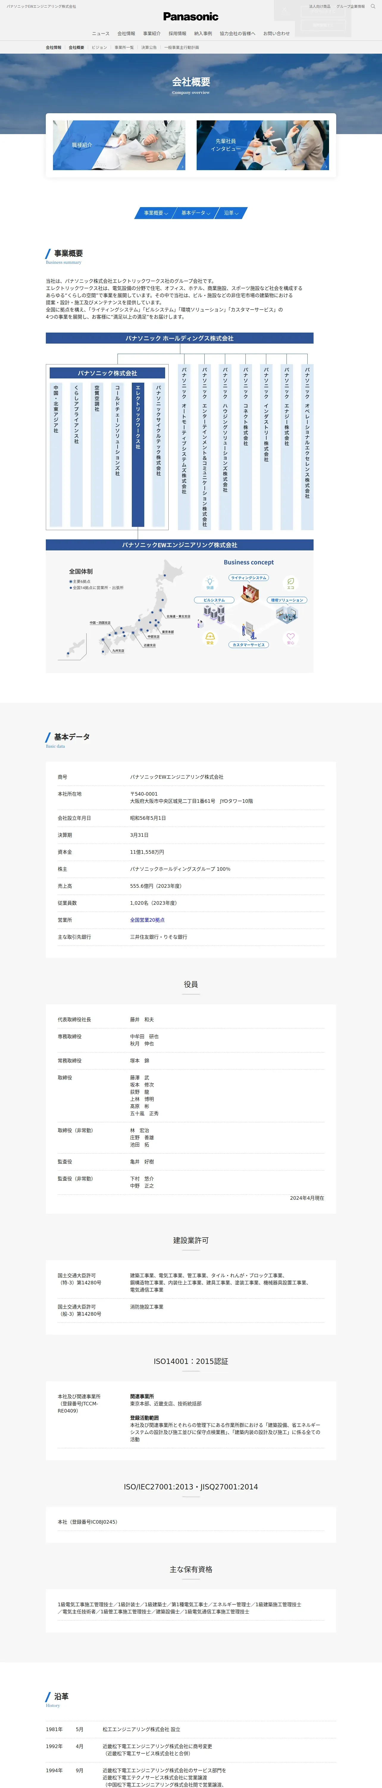Open the 事業紹介 menu item
The width and height of the screenshot is (382, 1788).
(152, 33)
